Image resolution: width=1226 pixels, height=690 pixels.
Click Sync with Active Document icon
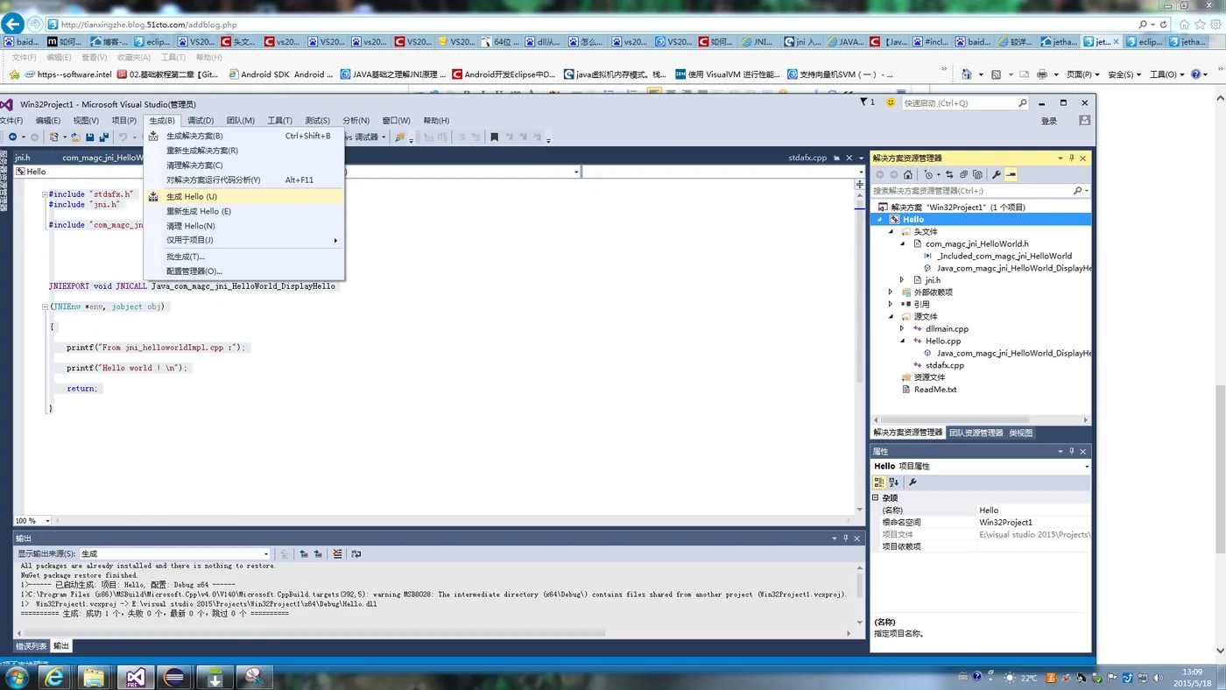(949, 174)
